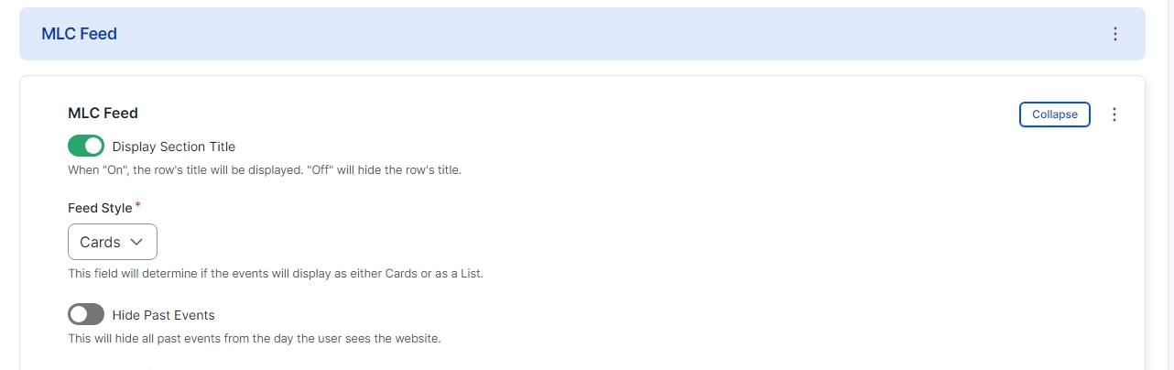Open the kebab options menu beside Collapse button
Viewport: 1174px width, 370px height.
tap(1114, 114)
